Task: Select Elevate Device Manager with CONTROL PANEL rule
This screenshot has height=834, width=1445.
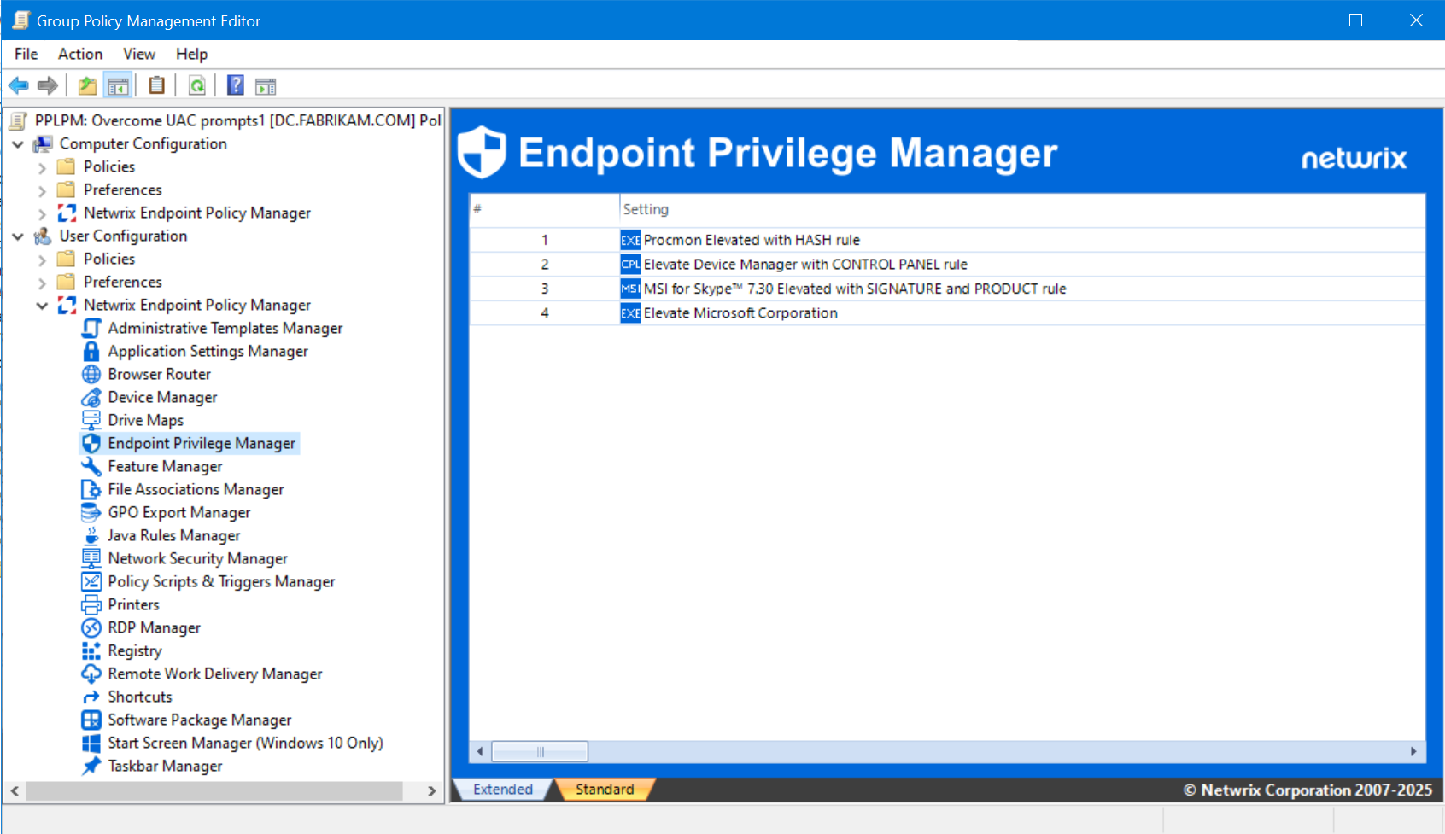Action: pos(947,265)
